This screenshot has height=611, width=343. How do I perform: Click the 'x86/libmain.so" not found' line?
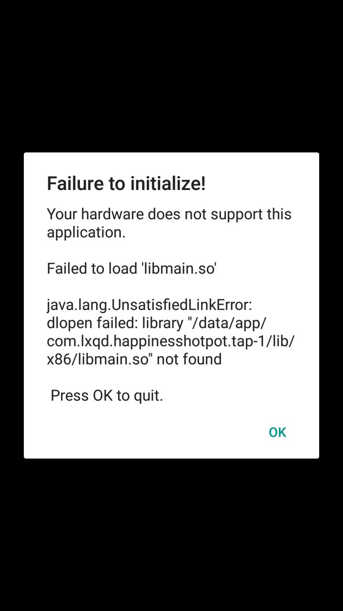tap(134, 359)
